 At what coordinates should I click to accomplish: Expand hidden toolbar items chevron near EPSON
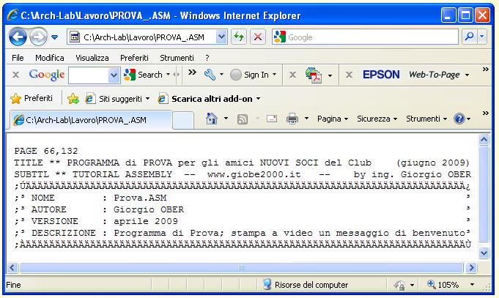[x=485, y=69]
